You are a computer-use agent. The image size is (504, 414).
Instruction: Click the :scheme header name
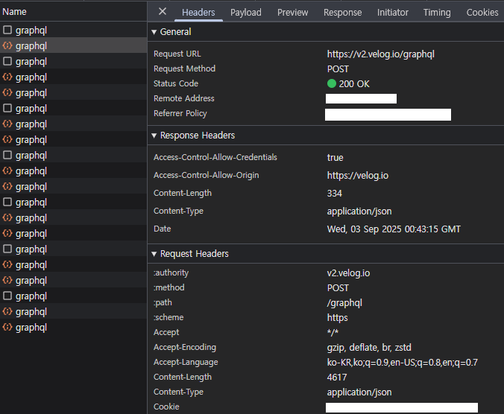(168, 317)
